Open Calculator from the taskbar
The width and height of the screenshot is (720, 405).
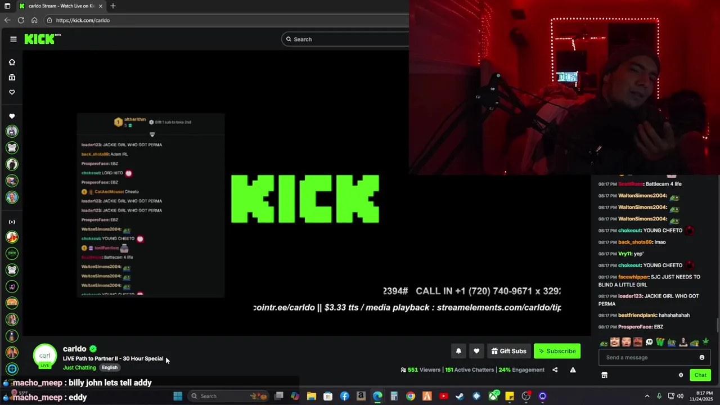pos(394,396)
